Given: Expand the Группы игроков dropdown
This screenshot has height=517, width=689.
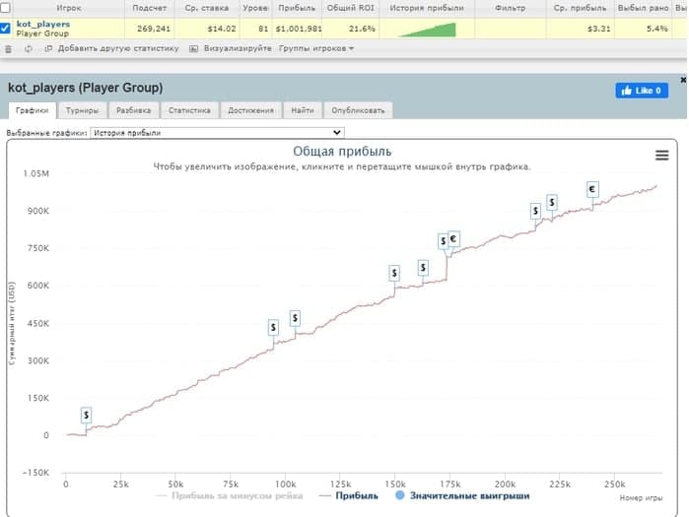Looking at the screenshot, I should (x=316, y=48).
